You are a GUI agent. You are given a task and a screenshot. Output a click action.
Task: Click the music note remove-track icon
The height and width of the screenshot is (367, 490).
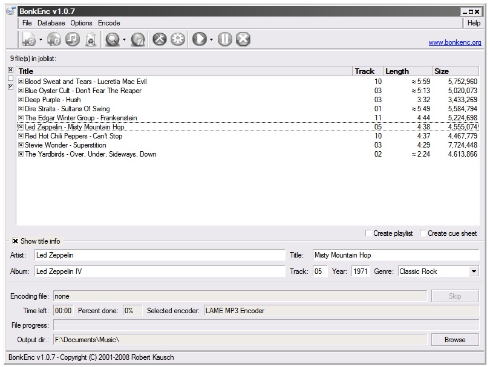click(x=72, y=39)
